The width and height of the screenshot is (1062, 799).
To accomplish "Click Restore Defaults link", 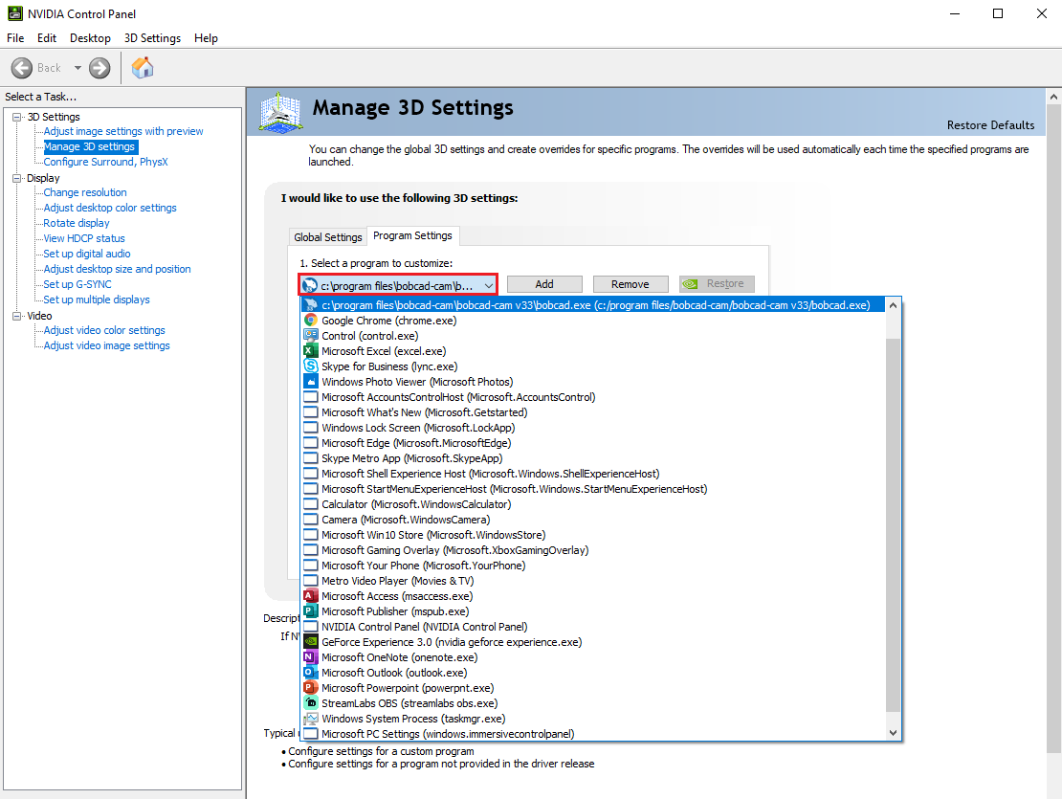I will 990,125.
